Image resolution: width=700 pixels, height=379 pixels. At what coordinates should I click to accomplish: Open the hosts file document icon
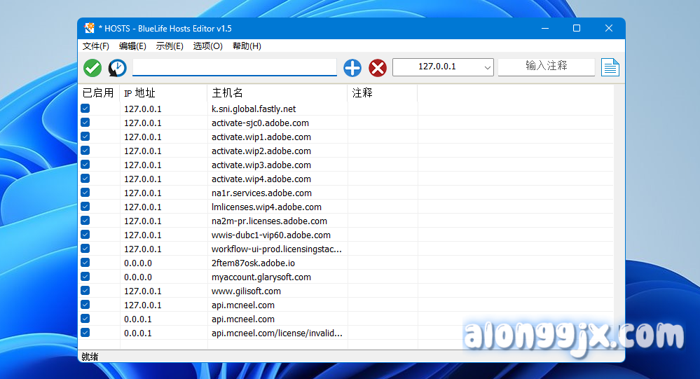point(610,68)
